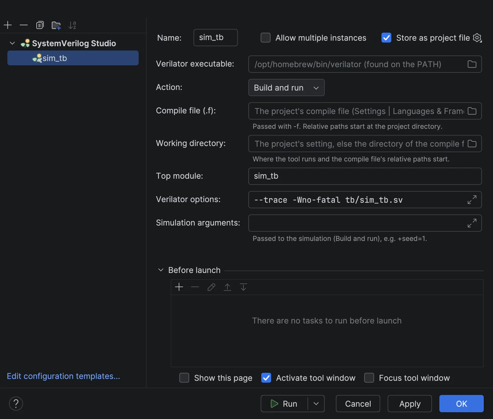
Task: Click Edit configuration templates link
Action: coord(63,376)
